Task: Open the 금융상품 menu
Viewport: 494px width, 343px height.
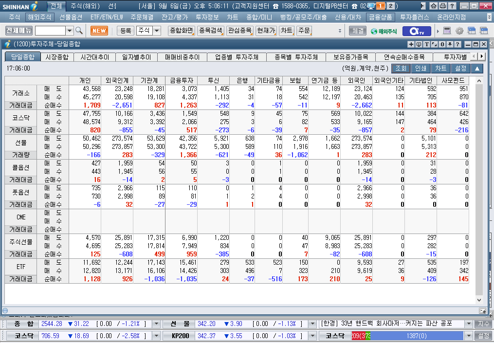Action: click(x=380, y=17)
